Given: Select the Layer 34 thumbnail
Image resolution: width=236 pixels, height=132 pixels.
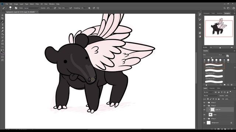Looking at the screenshot, I should tap(212, 110).
